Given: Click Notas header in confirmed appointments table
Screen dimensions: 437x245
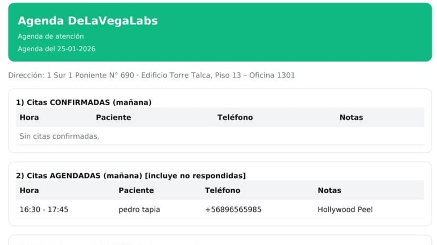Looking at the screenshot, I should coord(351,118).
